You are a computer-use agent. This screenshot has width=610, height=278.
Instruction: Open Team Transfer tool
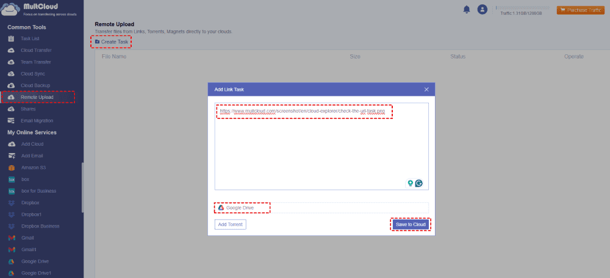tap(36, 62)
